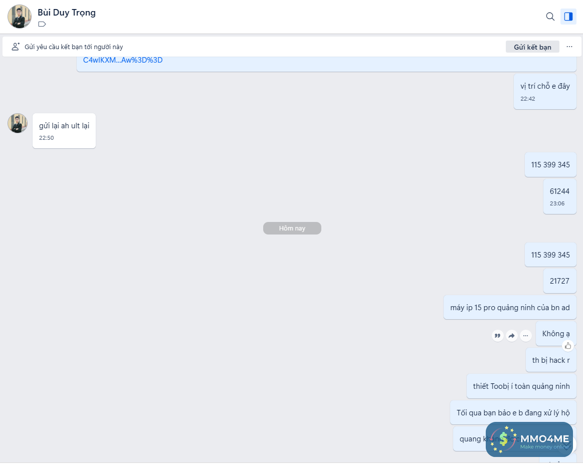Click the add friend person icon
This screenshot has width=583, height=466.
click(x=15, y=47)
